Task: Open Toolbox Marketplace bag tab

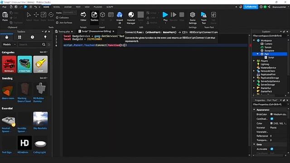Action: (x=7, y=37)
